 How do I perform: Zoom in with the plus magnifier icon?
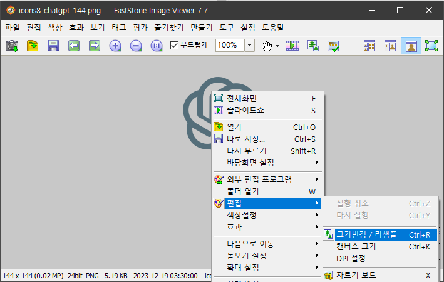coord(115,46)
